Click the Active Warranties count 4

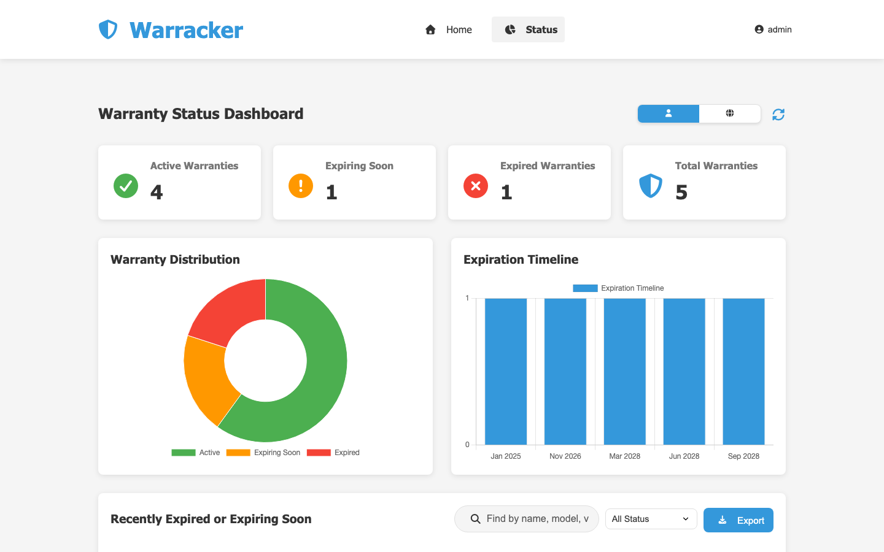(157, 193)
